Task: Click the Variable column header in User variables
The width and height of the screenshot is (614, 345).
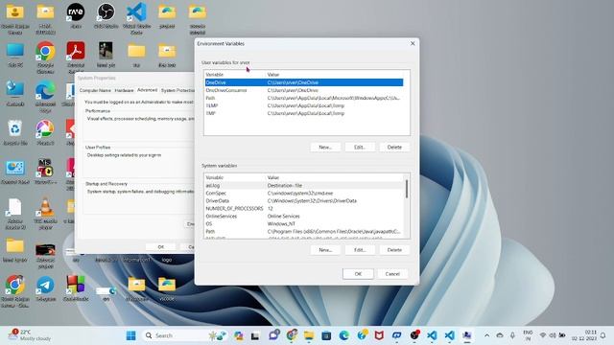Action: [x=234, y=75]
